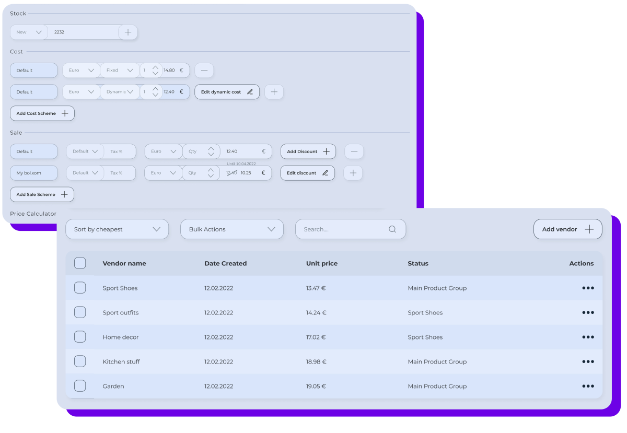
Task: Check the checkbox next to Kitchen stuff
Action: pyautogui.click(x=80, y=361)
